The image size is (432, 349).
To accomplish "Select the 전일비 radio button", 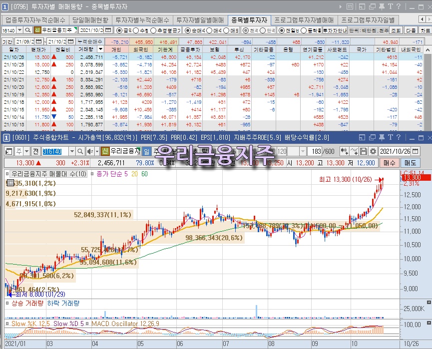I will 281,30.
